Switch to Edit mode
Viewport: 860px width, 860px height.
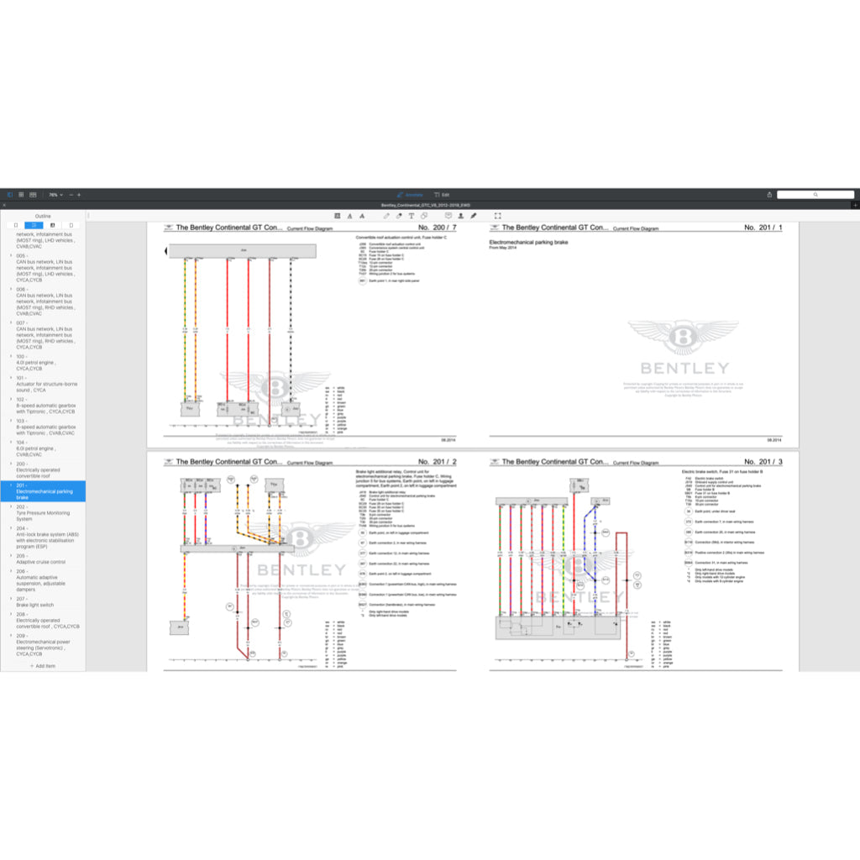tap(442, 195)
